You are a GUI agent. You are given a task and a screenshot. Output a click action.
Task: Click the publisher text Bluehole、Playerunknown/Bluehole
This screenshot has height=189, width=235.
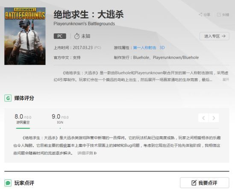pos(166,58)
